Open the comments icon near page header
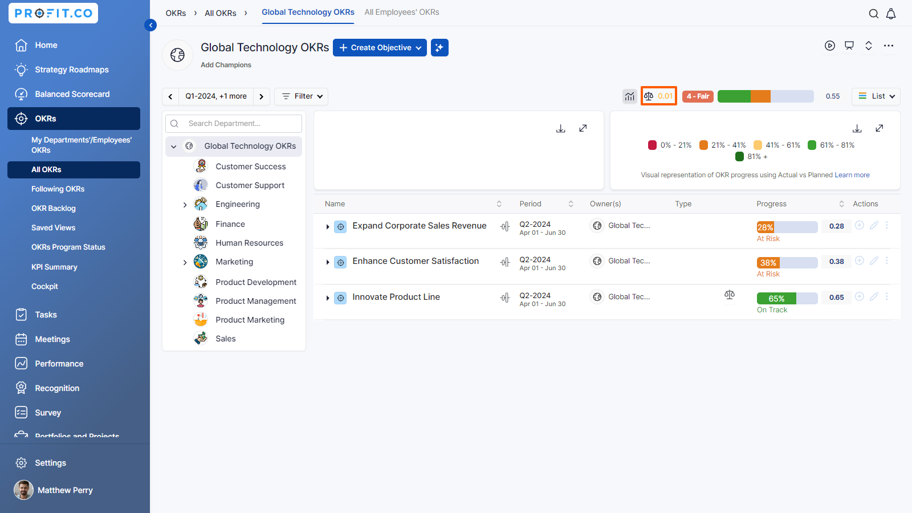 point(849,46)
